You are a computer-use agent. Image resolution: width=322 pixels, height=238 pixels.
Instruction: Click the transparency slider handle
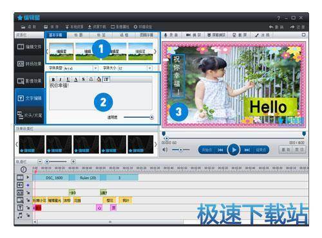[x=152, y=117]
